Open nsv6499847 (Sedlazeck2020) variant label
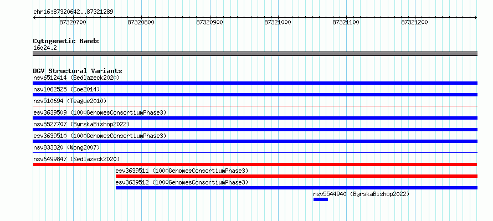This screenshot has width=493, height=221. [x=76, y=159]
